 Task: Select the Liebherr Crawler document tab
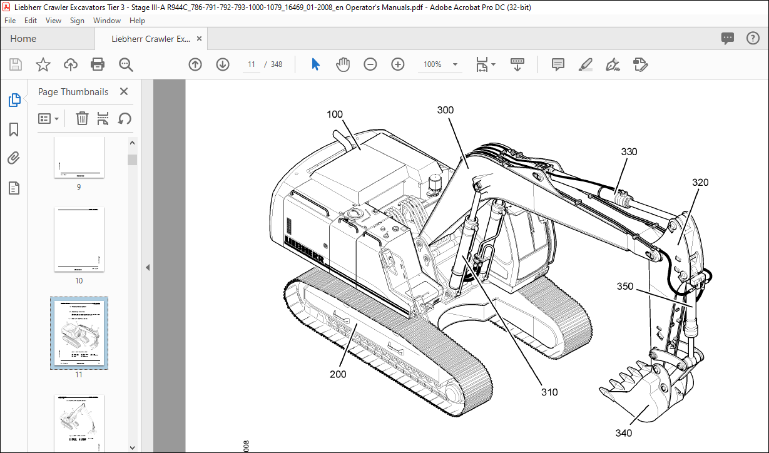(151, 39)
